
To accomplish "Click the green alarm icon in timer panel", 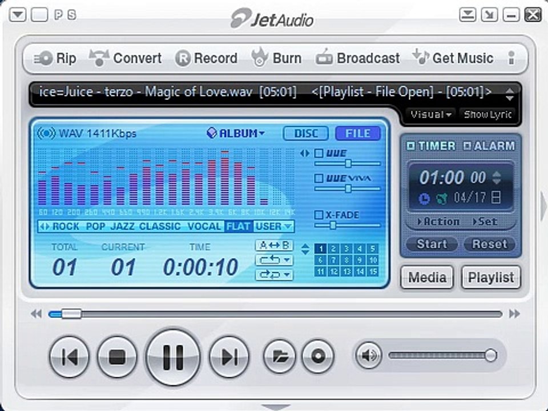I will pyautogui.click(x=442, y=199).
